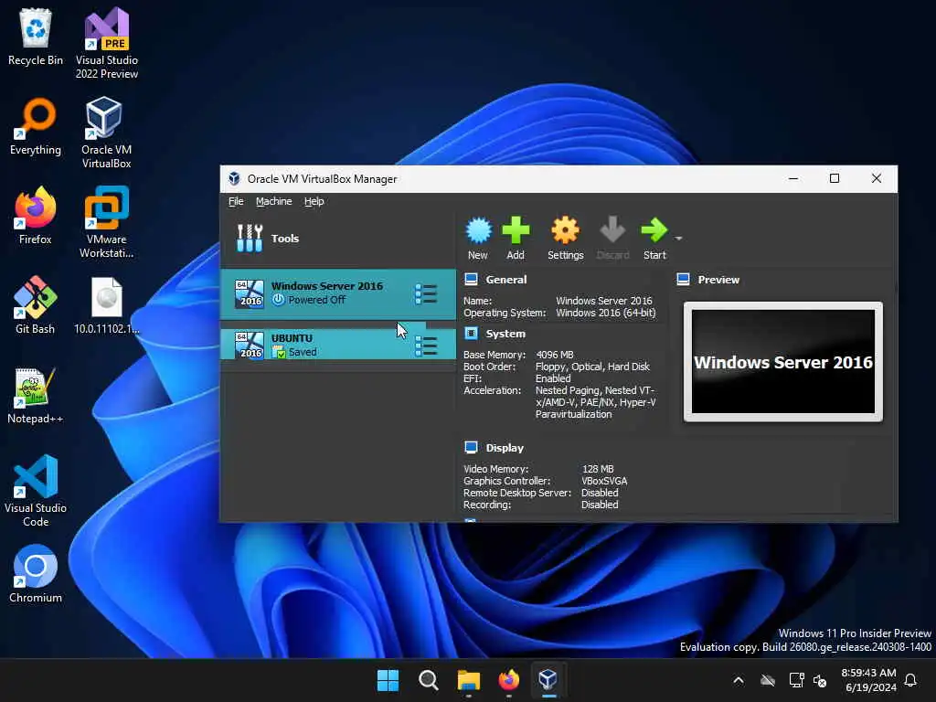Viewport: 936px width, 702px height.
Task: Click the Preview section icon
Action: 684,279
